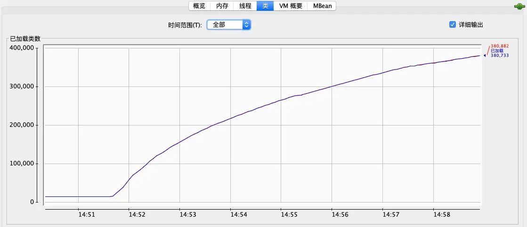Click the 100,000 y-axis label

click(23, 164)
